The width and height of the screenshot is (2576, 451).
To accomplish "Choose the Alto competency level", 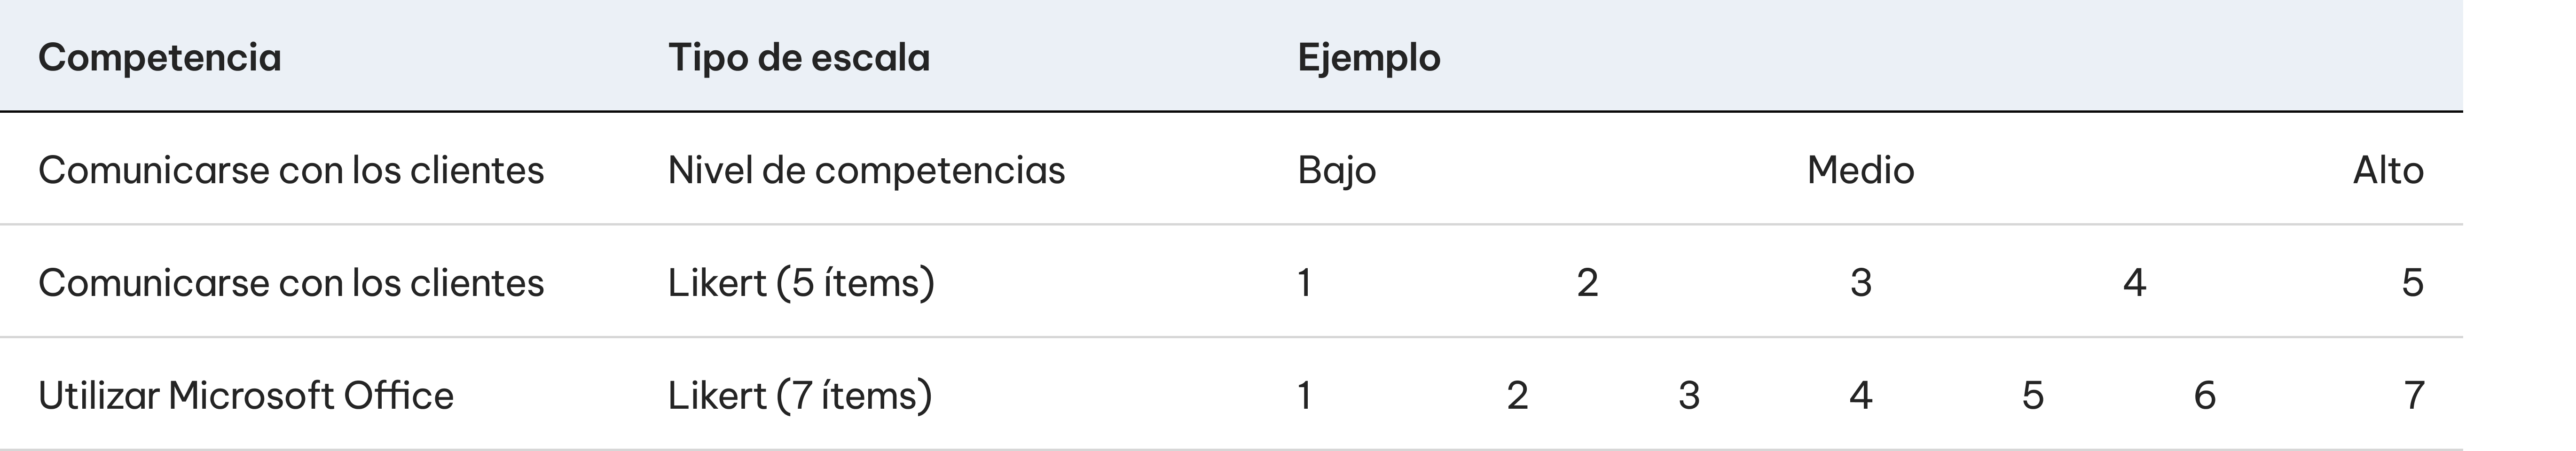I will (2387, 170).
